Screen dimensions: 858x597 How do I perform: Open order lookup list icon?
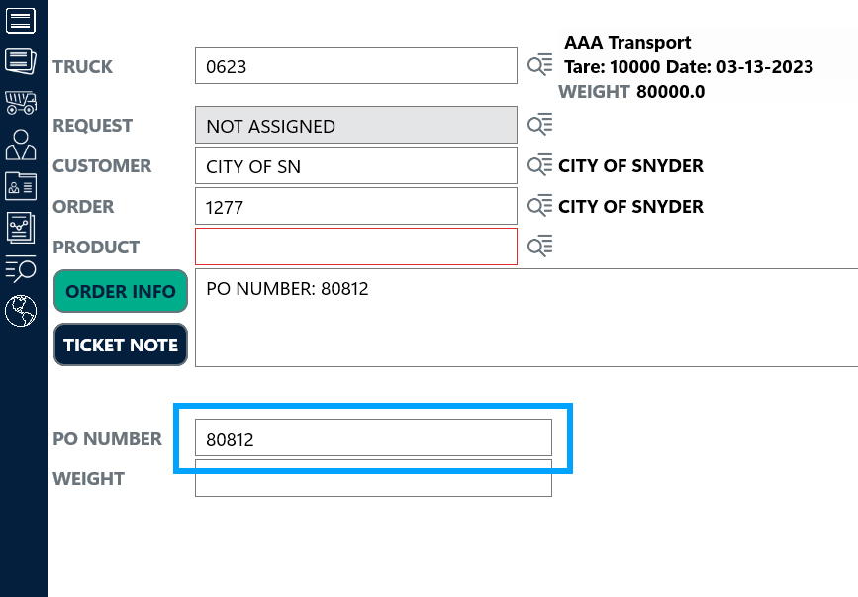point(539,206)
